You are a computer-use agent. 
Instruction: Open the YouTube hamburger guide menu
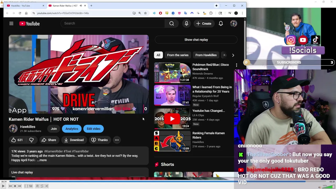click(x=11, y=24)
